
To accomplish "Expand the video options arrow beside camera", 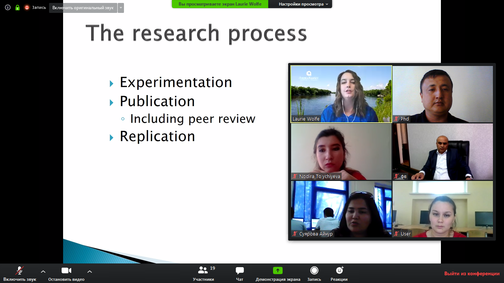I will [x=89, y=272].
